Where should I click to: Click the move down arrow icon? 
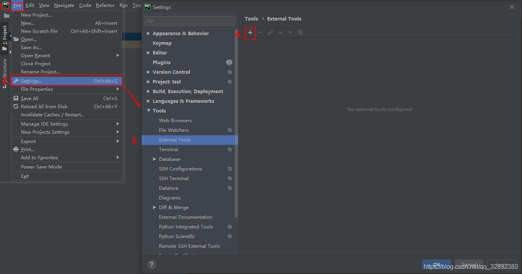point(290,32)
